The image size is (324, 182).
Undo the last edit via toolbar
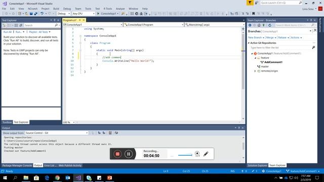[42, 14]
